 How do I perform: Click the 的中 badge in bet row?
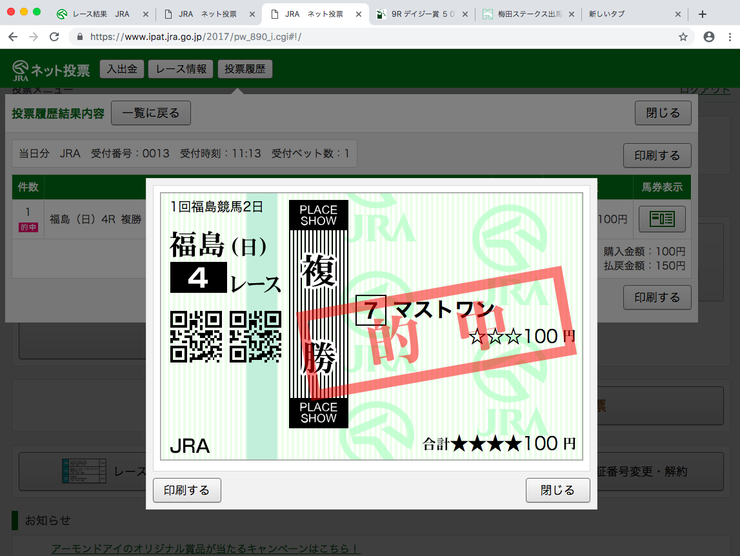(28, 227)
